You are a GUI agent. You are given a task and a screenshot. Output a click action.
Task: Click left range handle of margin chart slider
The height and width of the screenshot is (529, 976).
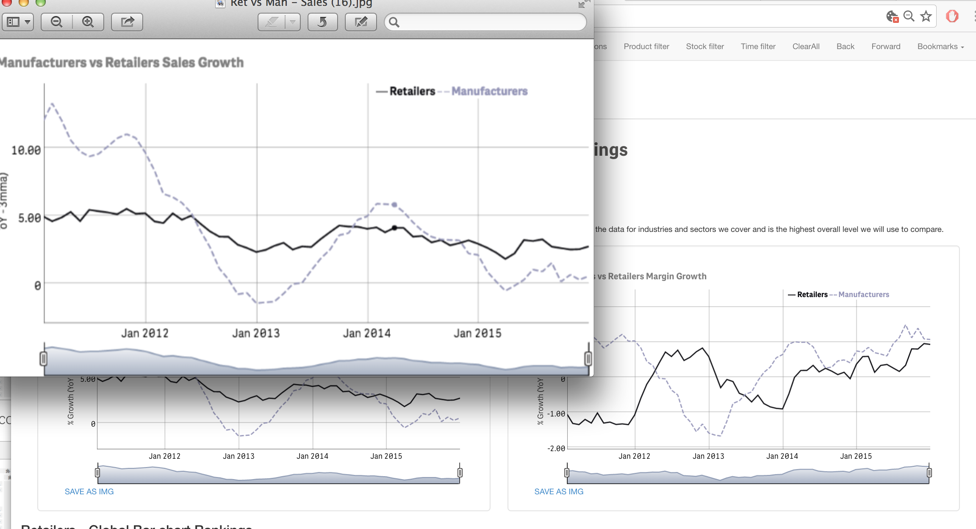click(x=567, y=472)
